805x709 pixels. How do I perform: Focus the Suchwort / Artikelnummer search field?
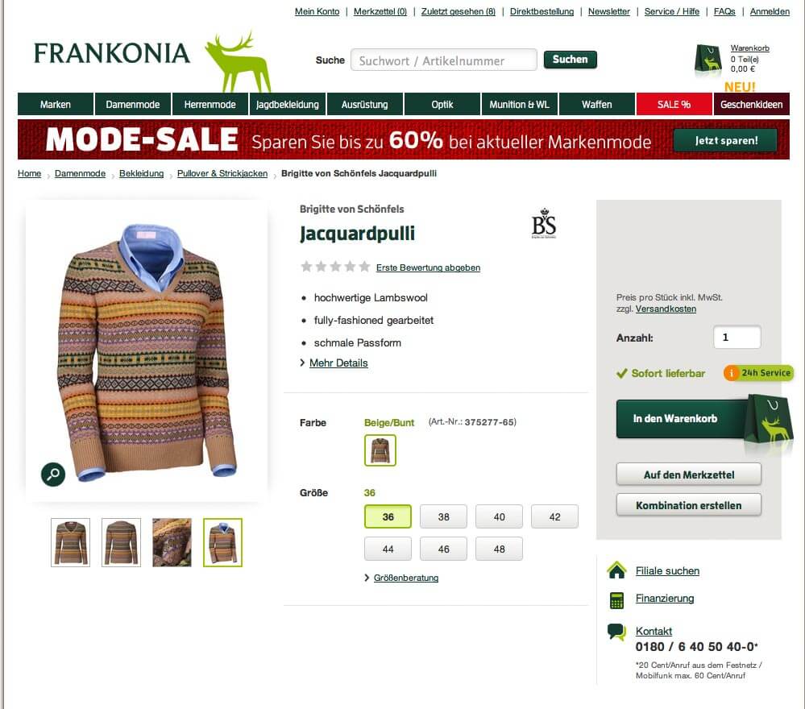[443, 60]
